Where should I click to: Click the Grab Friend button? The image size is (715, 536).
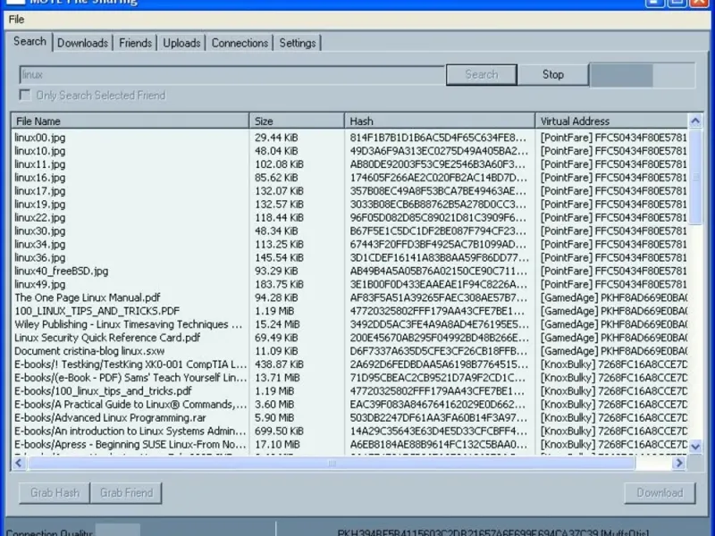[126, 493]
